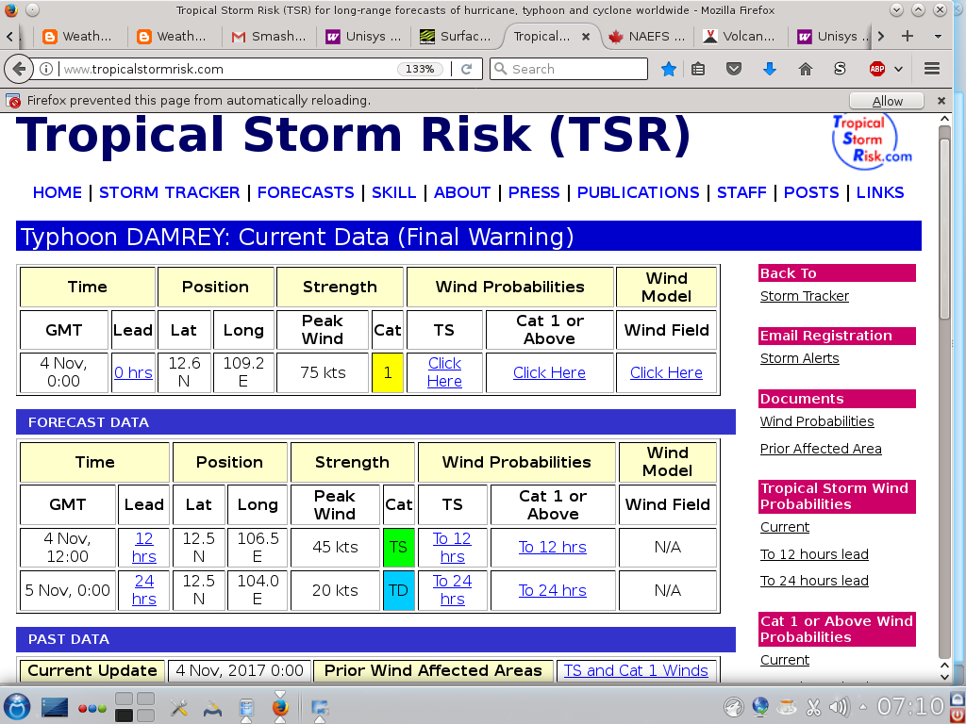Click the 07:10 taskbar clock
Screen dimensions: 966x724
tap(910, 707)
